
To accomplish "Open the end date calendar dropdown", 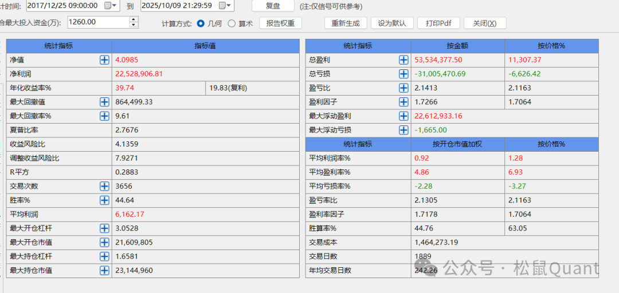I will (225, 6).
